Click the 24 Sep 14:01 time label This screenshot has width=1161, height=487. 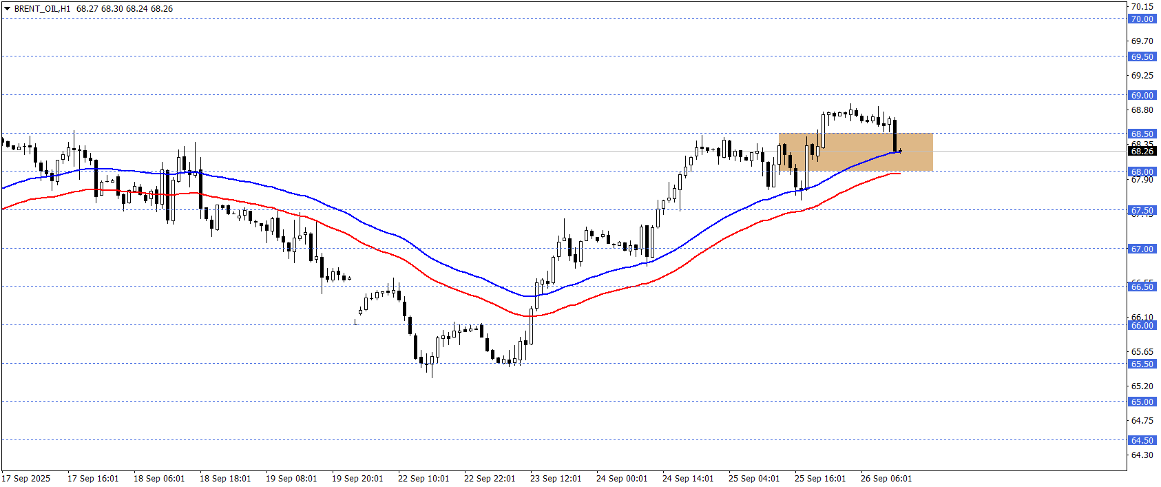point(688,478)
